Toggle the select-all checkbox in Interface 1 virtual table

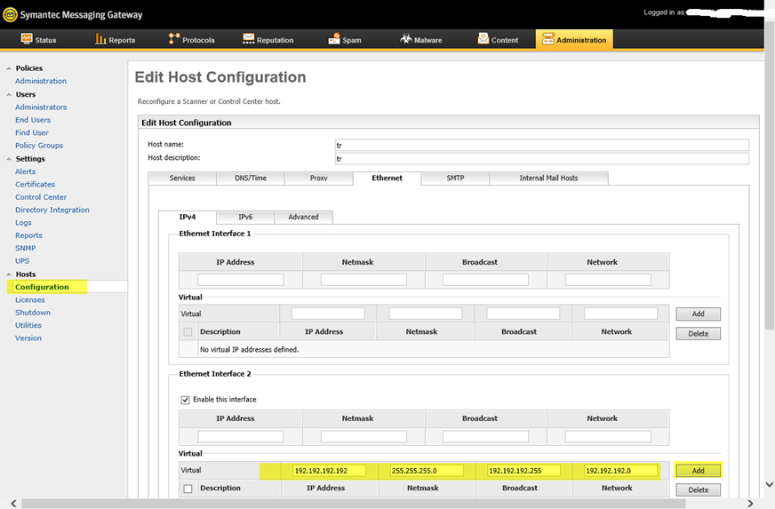pyautogui.click(x=188, y=332)
